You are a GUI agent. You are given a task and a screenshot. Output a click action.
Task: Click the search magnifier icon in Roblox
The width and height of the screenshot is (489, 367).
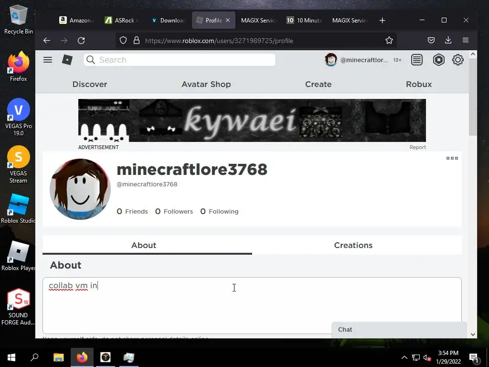click(x=91, y=60)
